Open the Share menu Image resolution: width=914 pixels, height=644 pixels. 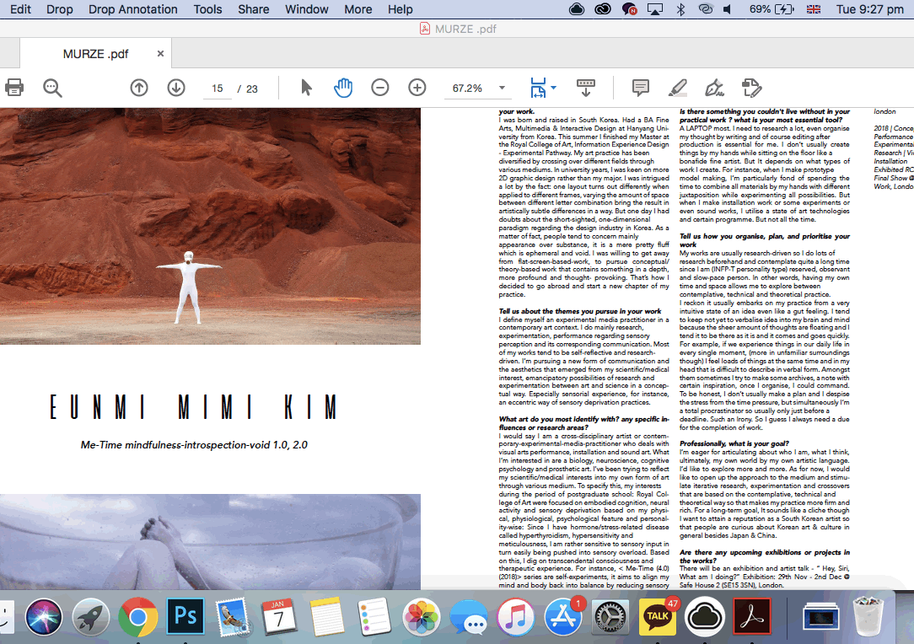[x=253, y=9]
